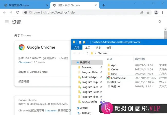This screenshot has height=115, width=167.
Task: Select the Roaming quick access folder
Action: (87, 67)
